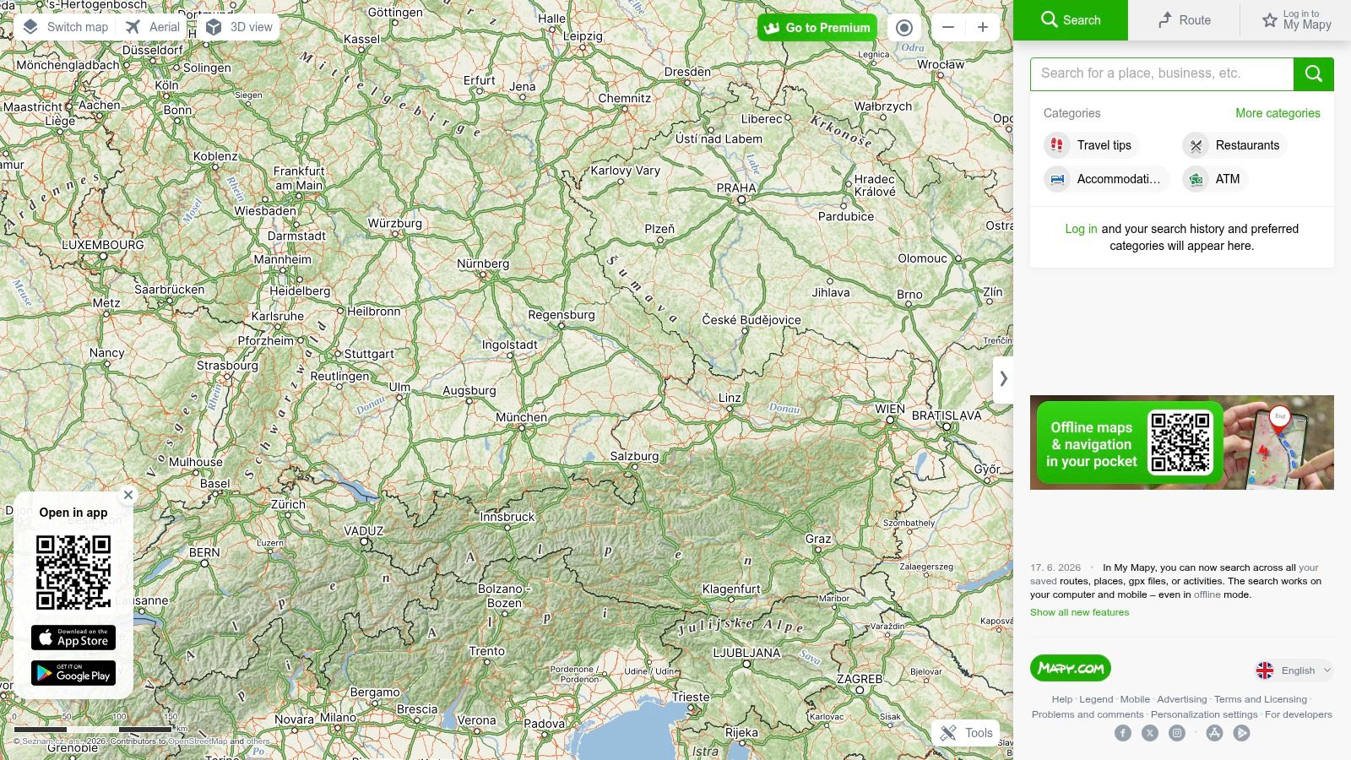Show all new features link

(x=1079, y=612)
